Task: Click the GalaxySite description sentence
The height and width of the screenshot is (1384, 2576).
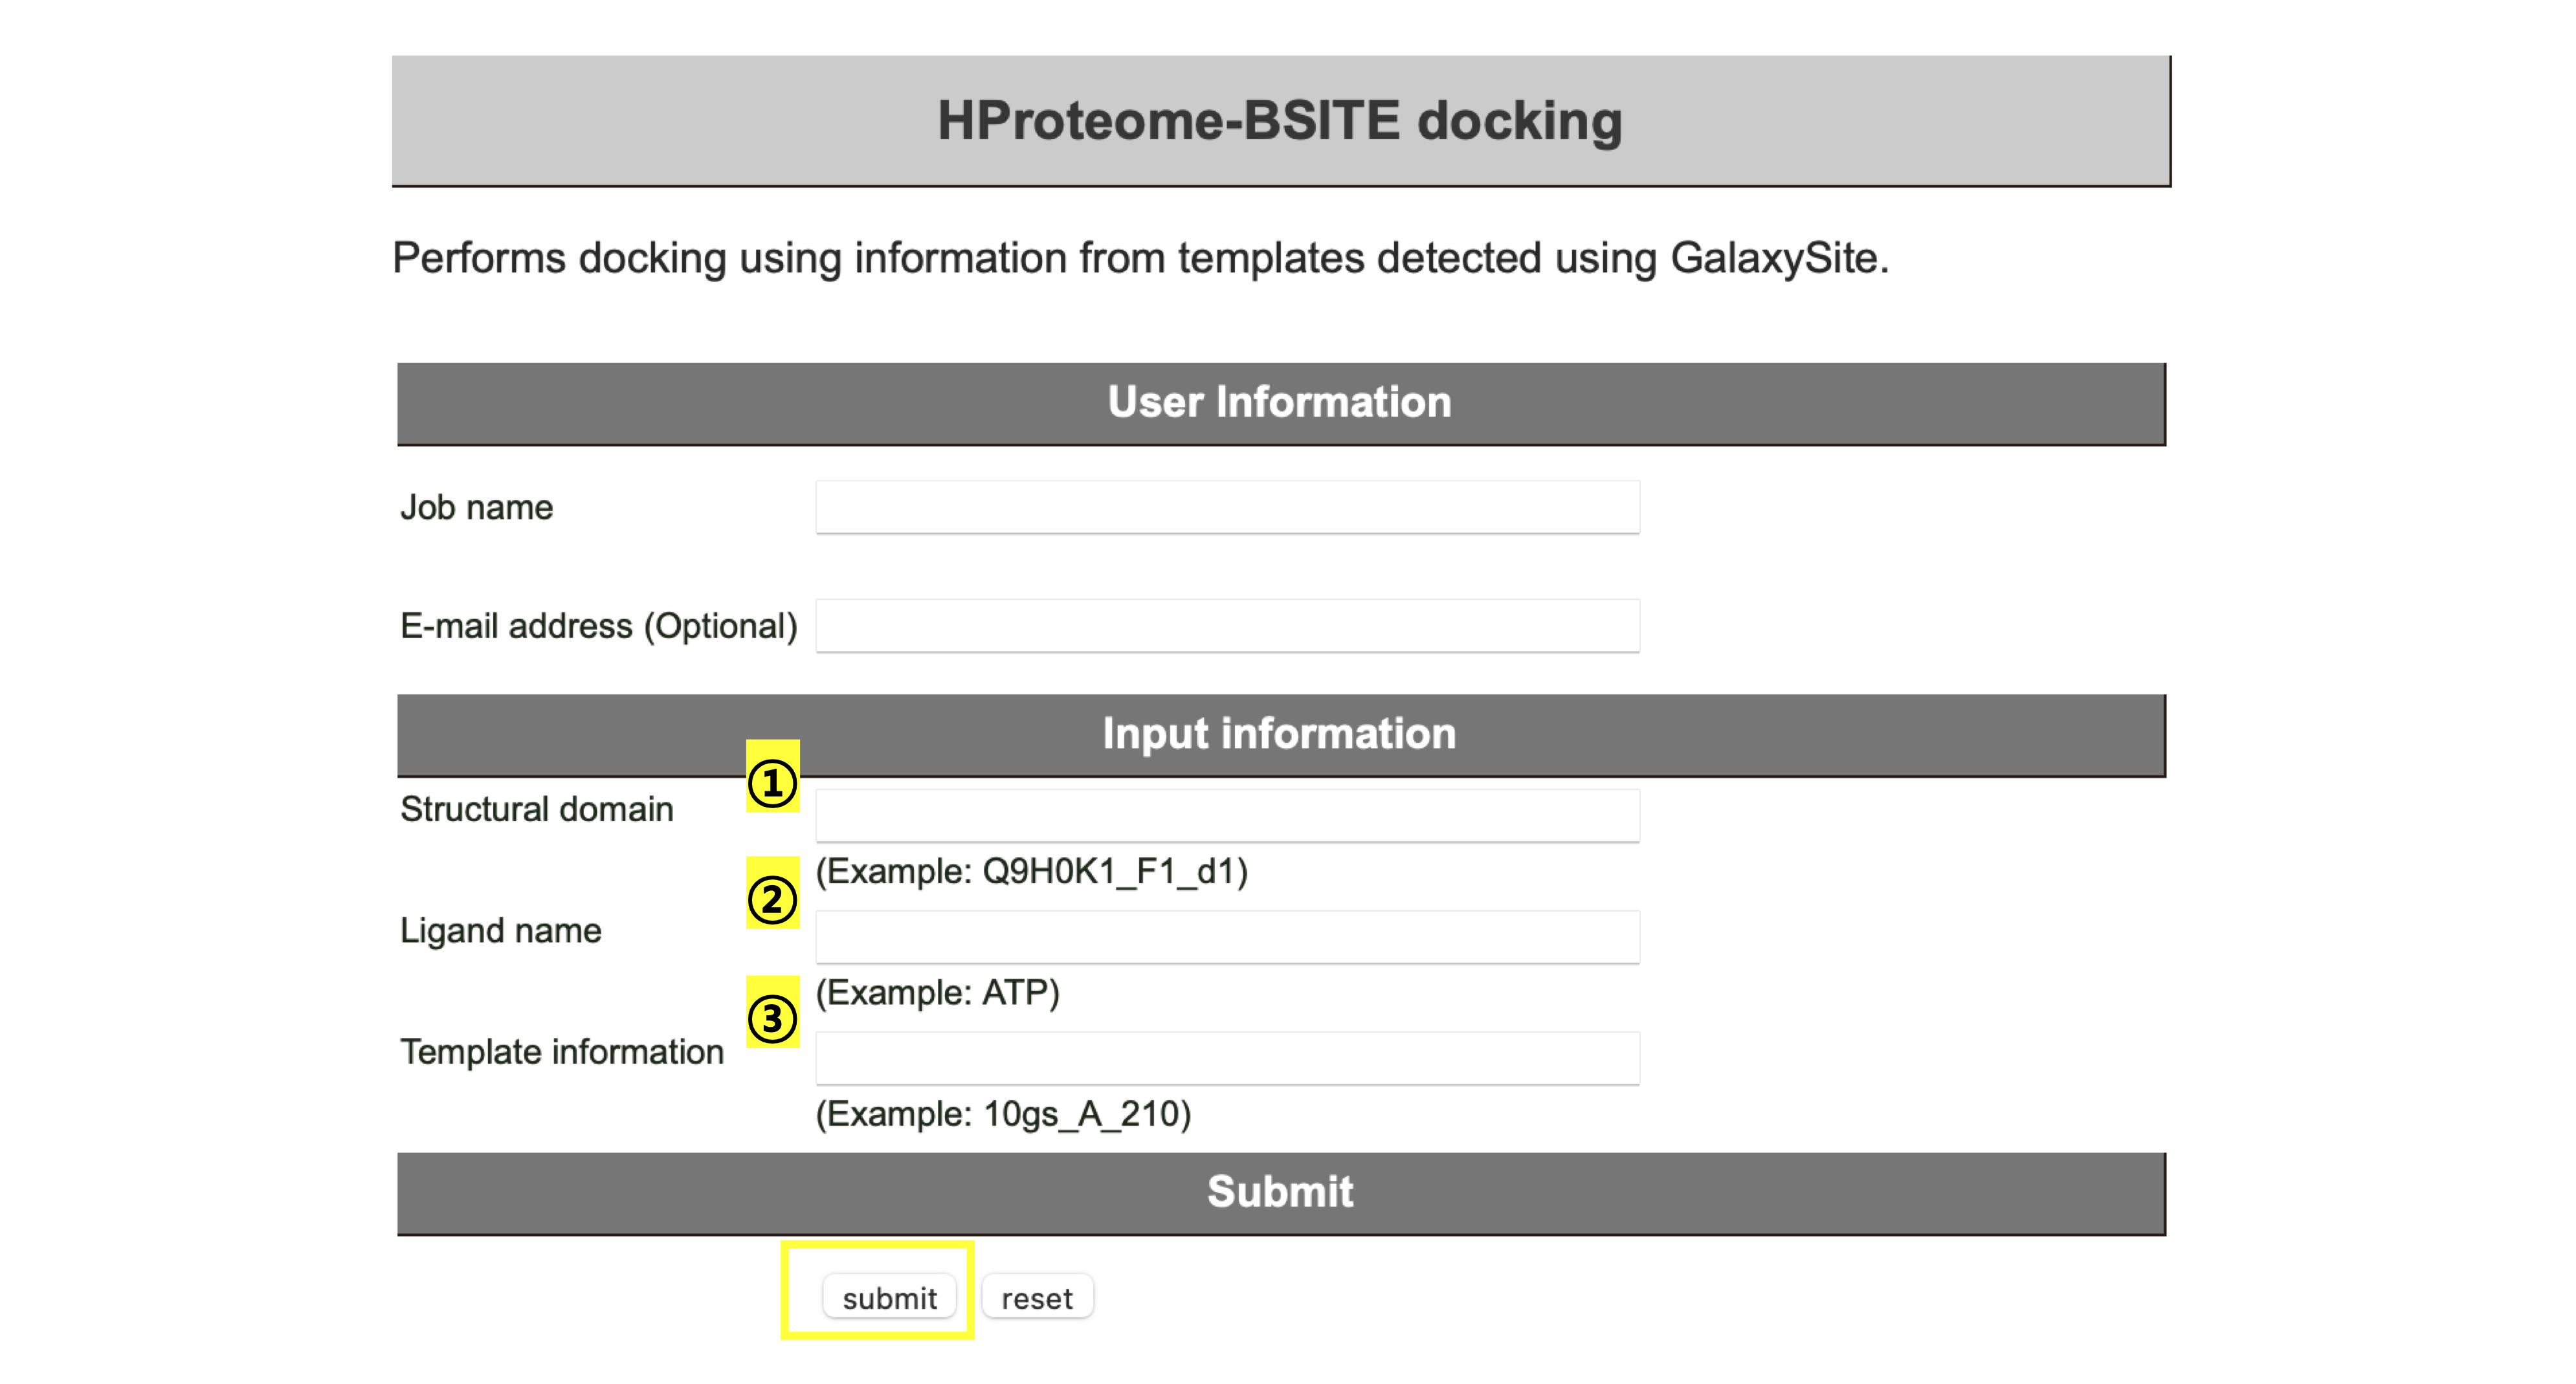Action: [1140, 258]
